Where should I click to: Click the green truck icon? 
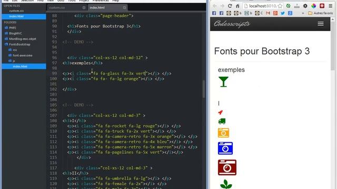[222, 121]
